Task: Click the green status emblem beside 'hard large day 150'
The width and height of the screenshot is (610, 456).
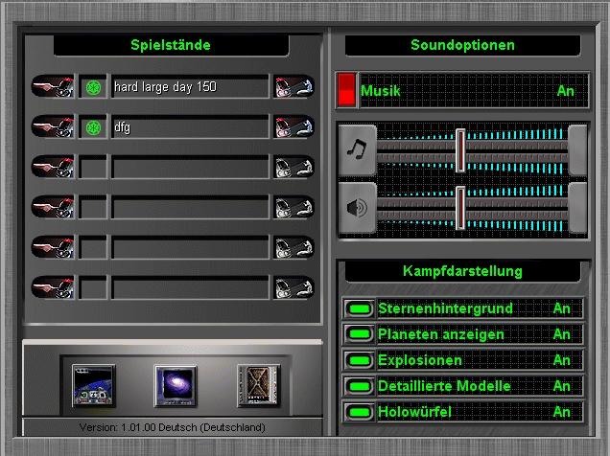Action: click(x=93, y=87)
